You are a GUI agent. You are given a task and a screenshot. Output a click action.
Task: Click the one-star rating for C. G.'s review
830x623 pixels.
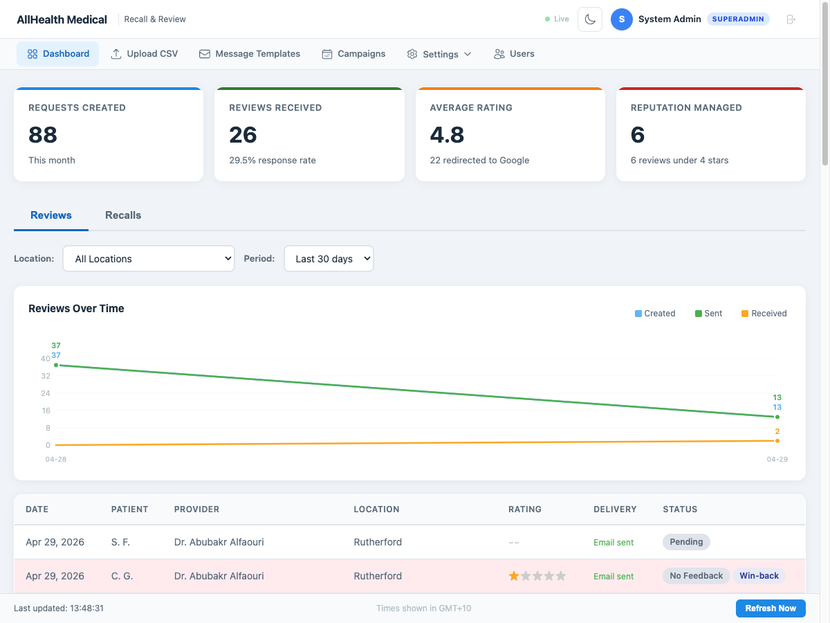[x=513, y=575]
